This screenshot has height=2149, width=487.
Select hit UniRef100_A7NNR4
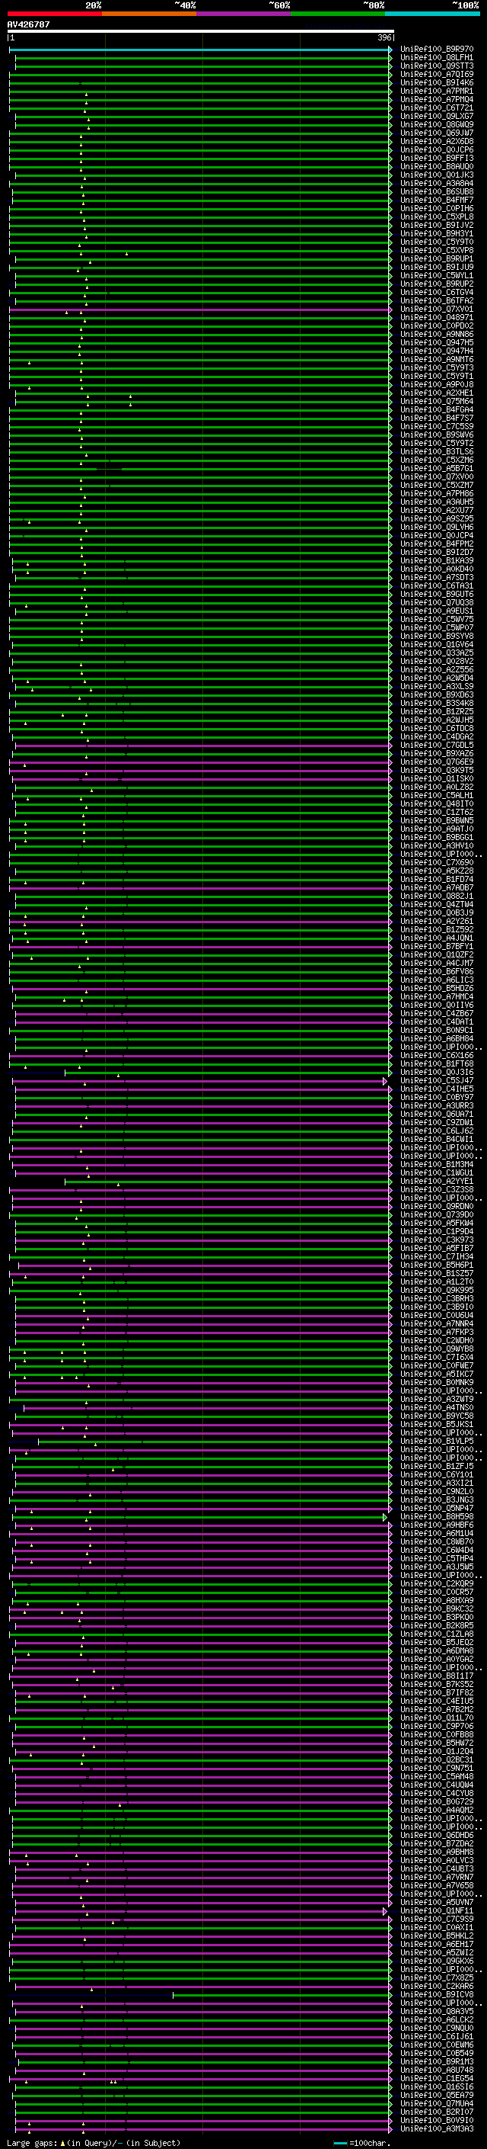[436, 1323]
